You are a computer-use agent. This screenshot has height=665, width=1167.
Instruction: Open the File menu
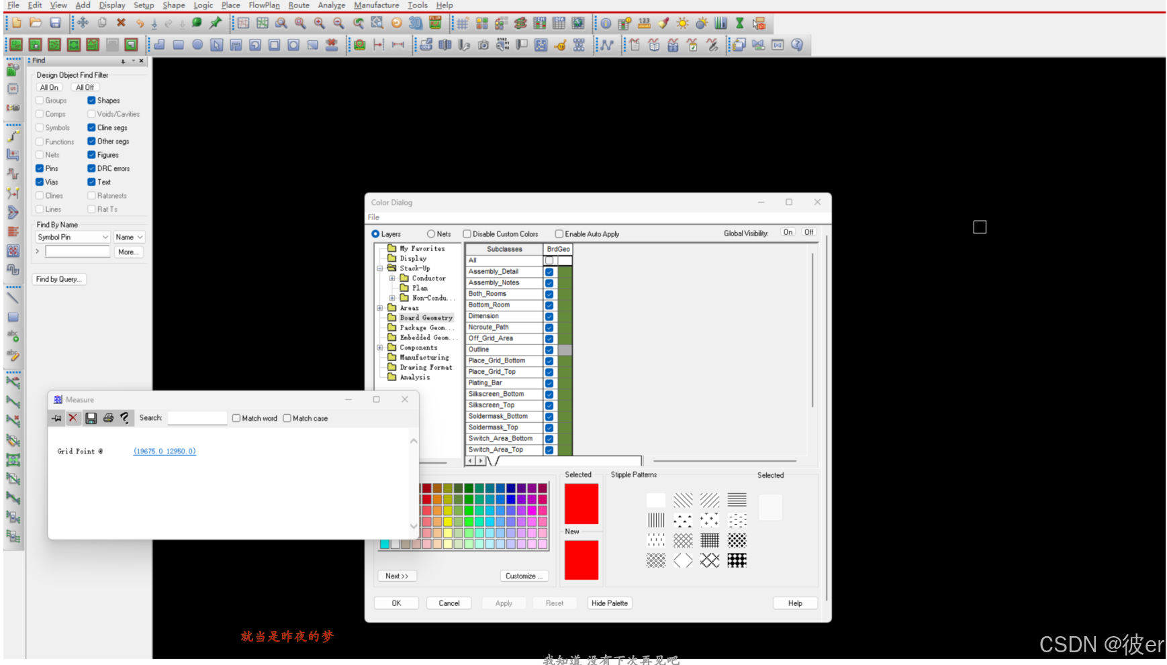pos(13,5)
